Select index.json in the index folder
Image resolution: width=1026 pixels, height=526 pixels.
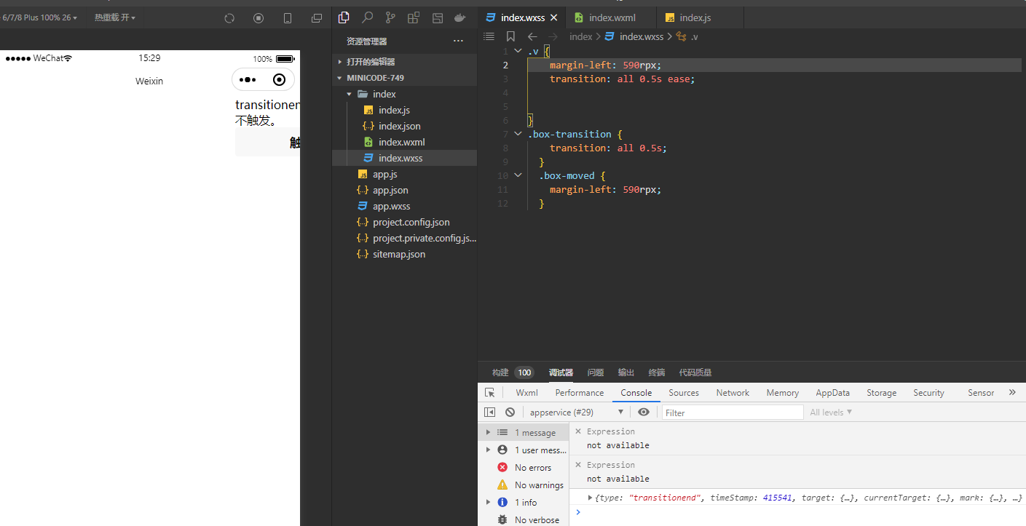tap(400, 126)
